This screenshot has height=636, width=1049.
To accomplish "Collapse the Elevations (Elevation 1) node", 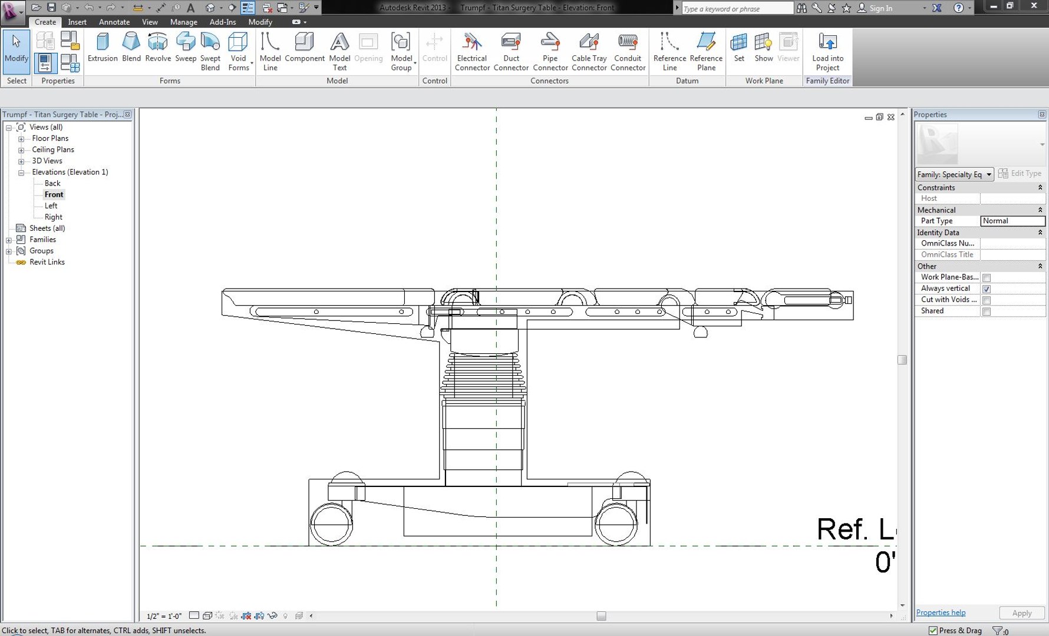I will click(x=21, y=173).
